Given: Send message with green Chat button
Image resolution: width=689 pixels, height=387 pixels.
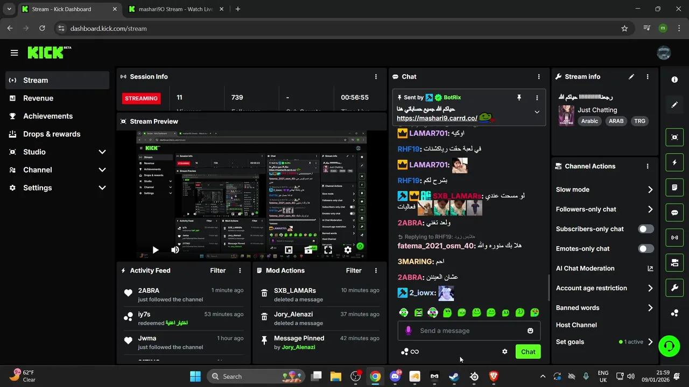Looking at the screenshot, I should tap(528, 352).
